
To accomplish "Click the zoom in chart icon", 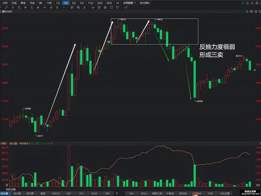I will click(x=251, y=11).
